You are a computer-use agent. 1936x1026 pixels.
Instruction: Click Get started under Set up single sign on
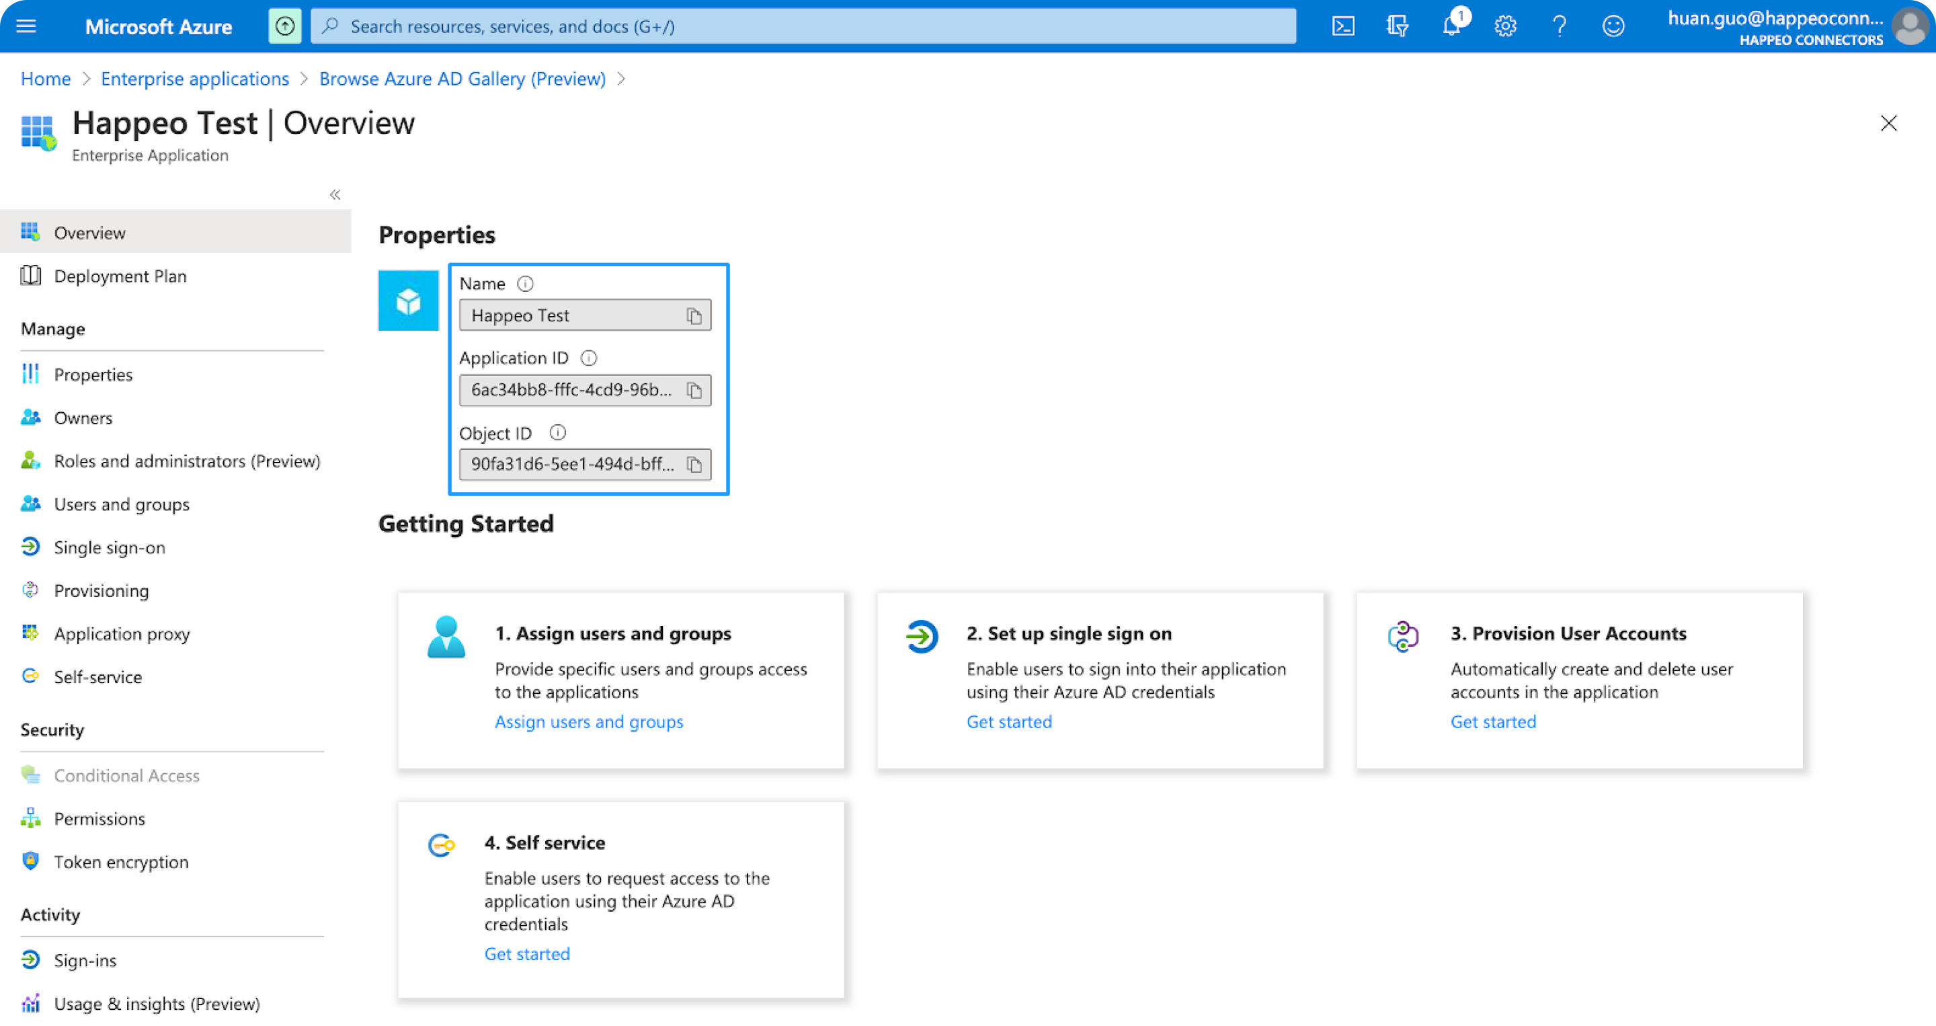click(1008, 721)
